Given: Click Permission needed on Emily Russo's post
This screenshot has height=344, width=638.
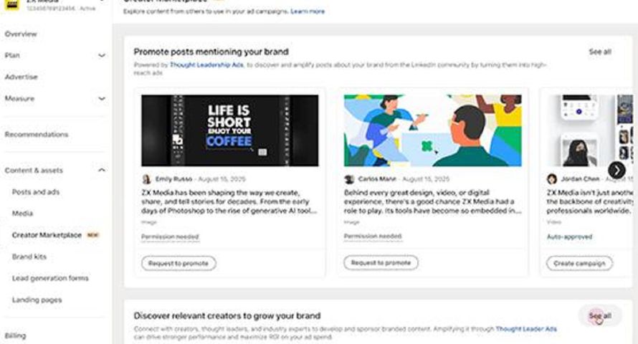Looking at the screenshot, I should click(170, 236).
